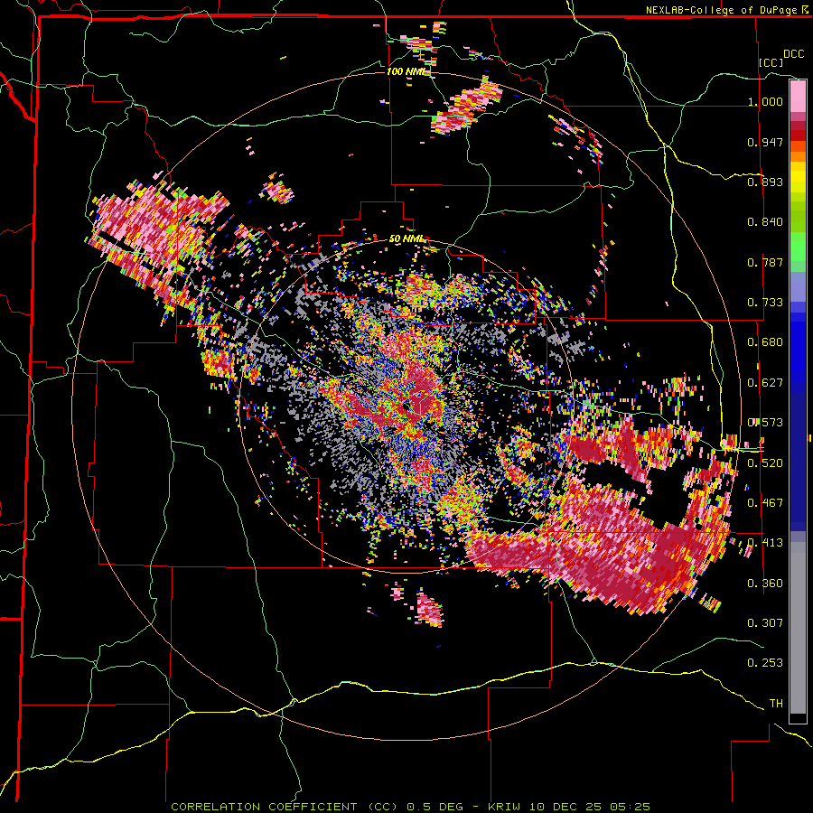Viewport: 813px width, 813px height.
Task: Click the CORRELATION COEFFICIENT (CC) caption text
Action: [x=285, y=807]
